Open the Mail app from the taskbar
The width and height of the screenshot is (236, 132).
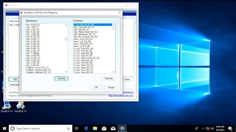click(113, 128)
